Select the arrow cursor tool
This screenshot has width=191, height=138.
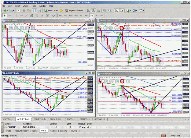click(x=5, y=16)
